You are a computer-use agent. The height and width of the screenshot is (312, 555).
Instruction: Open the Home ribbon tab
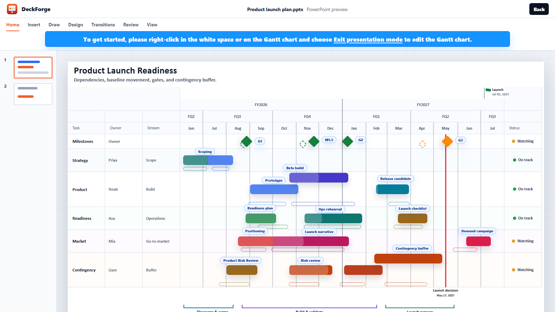click(x=13, y=25)
